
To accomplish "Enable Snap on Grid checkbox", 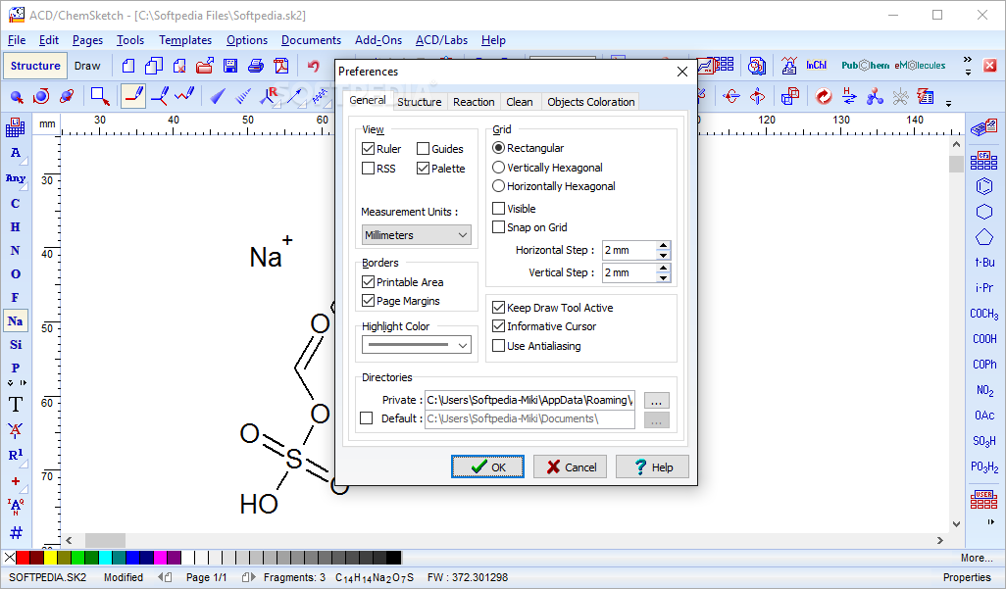I will (498, 227).
